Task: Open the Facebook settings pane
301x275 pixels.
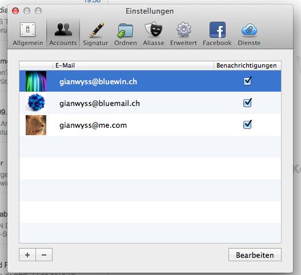Action: (x=217, y=34)
